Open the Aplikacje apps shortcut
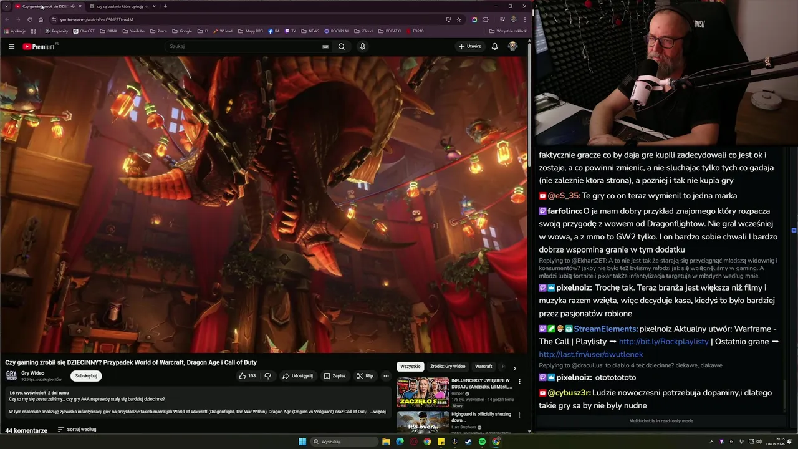This screenshot has width=798, height=449. pyautogui.click(x=15, y=31)
